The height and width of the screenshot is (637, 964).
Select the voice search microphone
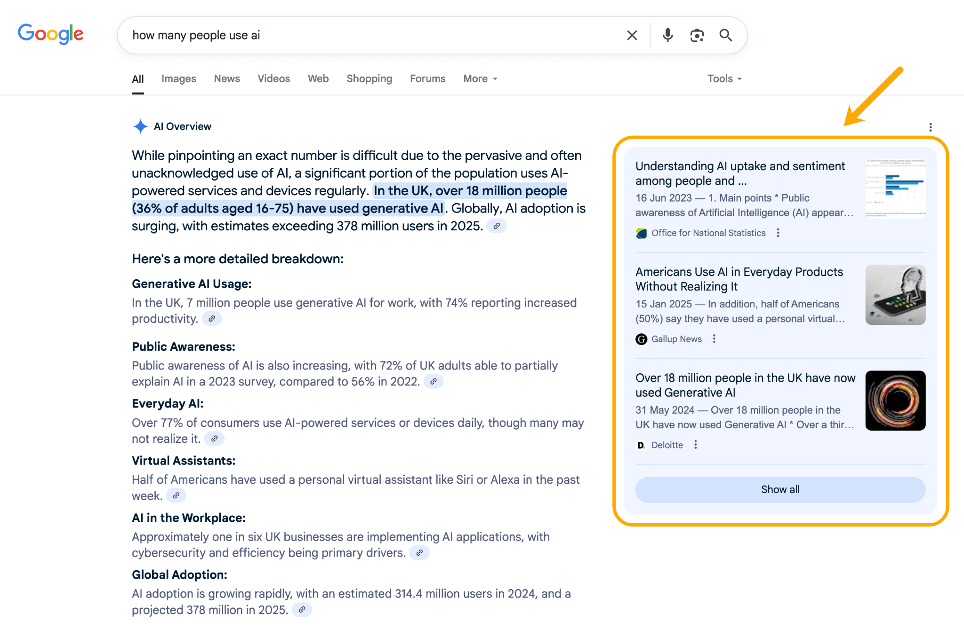coord(667,35)
